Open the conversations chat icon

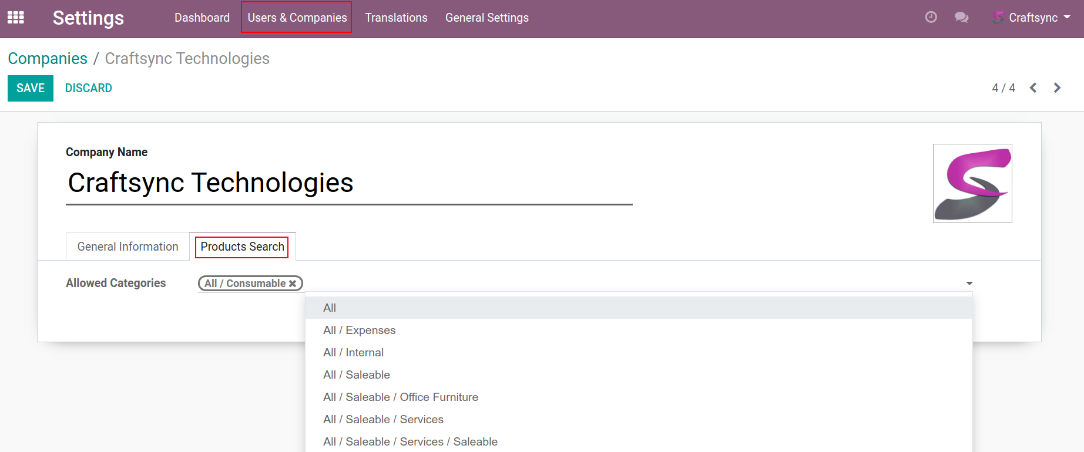(x=961, y=18)
